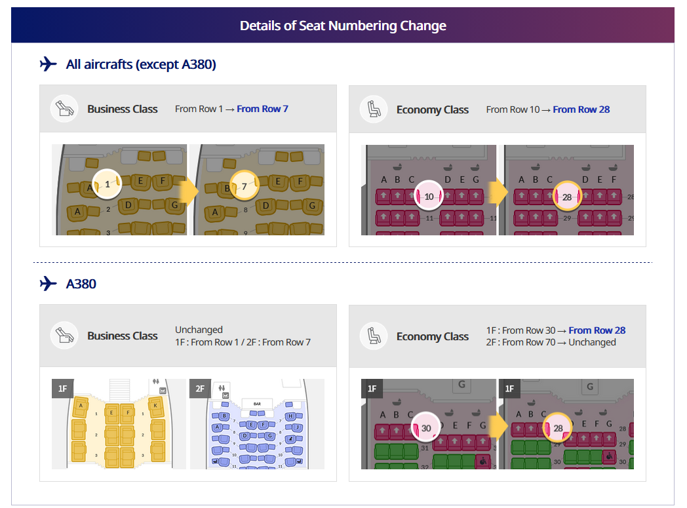Click the highlighted row 10 economy marker
This screenshot has height=508, width=687.
(429, 196)
